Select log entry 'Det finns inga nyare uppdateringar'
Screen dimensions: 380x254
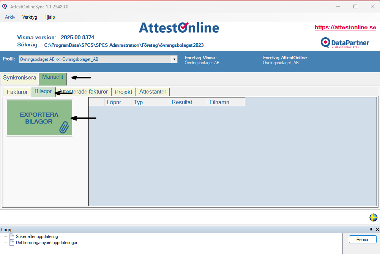47,243
